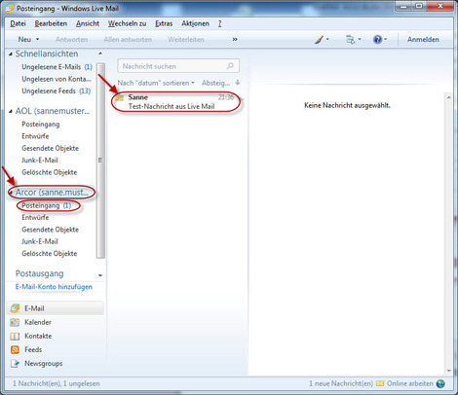The image size is (458, 395).
Task: Switch to the E-Mail view
Action: [x=56, y=308]
